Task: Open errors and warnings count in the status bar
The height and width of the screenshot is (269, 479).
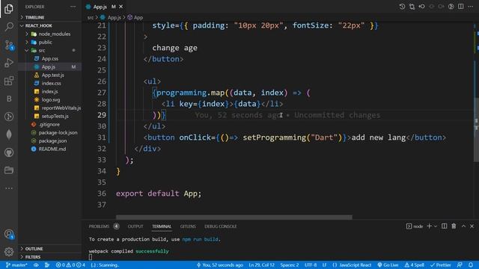Action: point(70,265)
